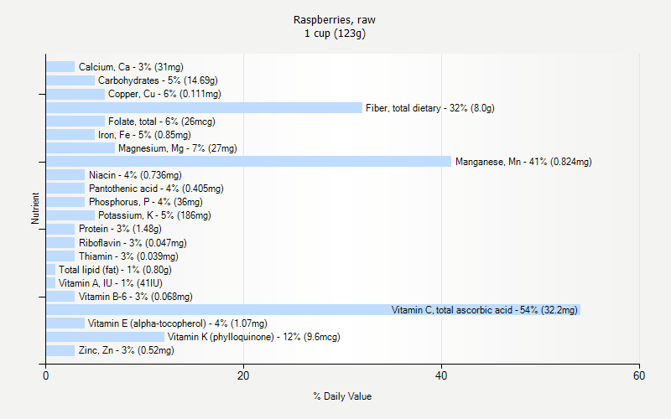Click the Potassium, K - 5% (186mg) label

[x=154, y=215]
